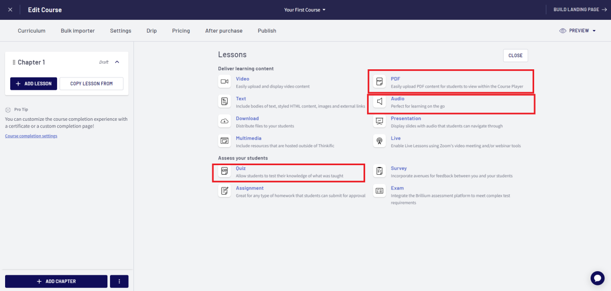Expand the Preview dropdown arrow
The height and width of the screenshot is (291, 611).
594,31
